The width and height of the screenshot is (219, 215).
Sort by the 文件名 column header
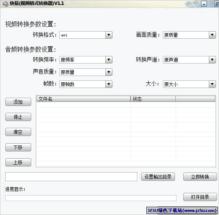point(84,99)
